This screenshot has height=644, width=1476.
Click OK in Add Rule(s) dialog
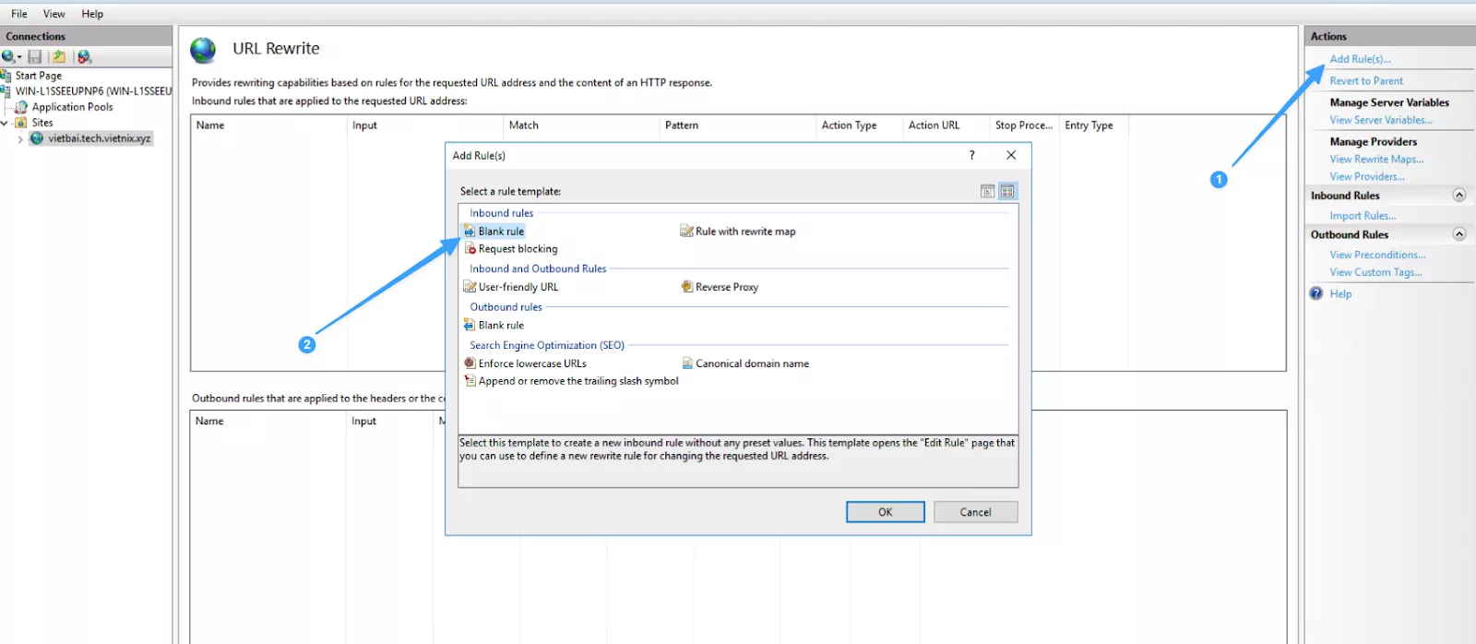tap(885, 512)
